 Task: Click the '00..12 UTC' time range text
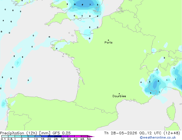(150, 133)
